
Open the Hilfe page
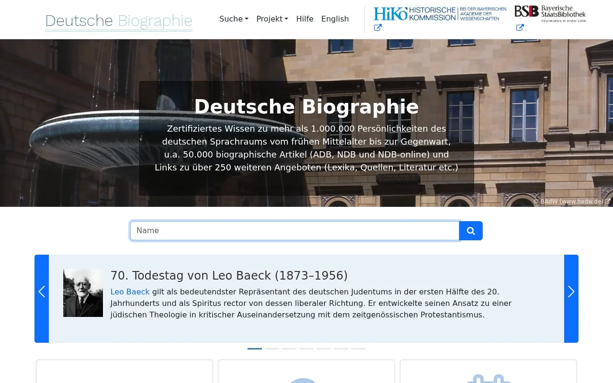305,19
